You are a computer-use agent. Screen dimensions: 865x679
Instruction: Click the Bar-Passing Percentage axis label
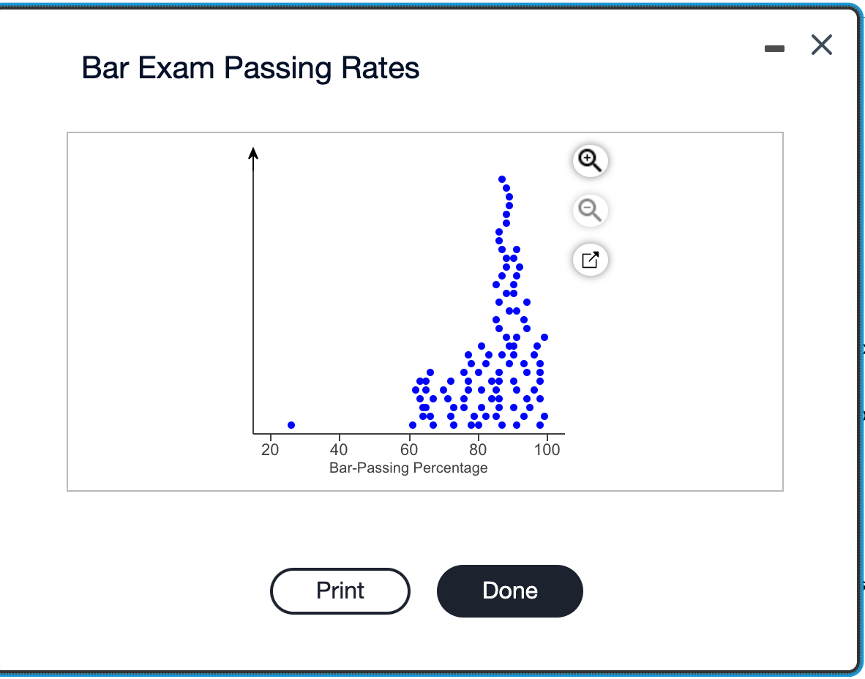coord(410,468)
